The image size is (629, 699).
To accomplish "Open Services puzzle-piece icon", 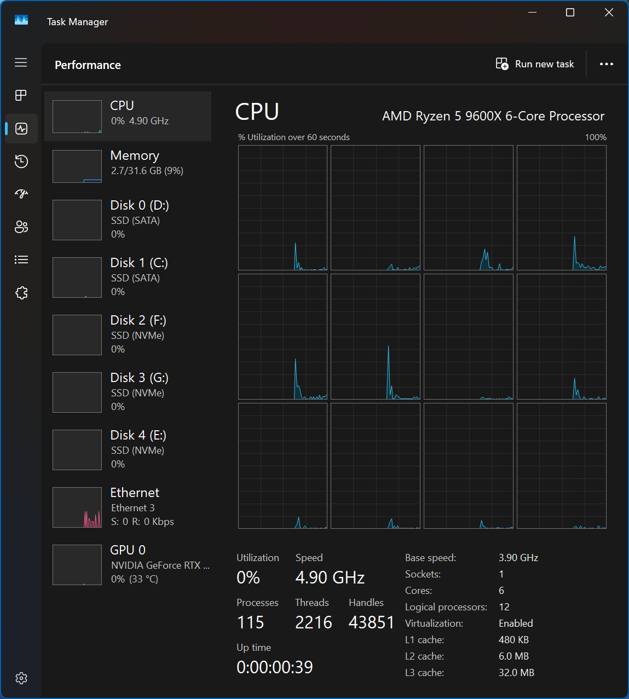I will [x=21, y=293].
